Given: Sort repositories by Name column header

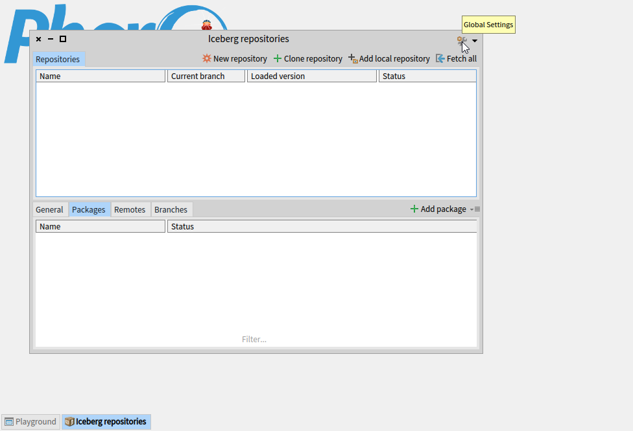Looking at the screenshot, I should pyautogui.click(x=101, y=76).
